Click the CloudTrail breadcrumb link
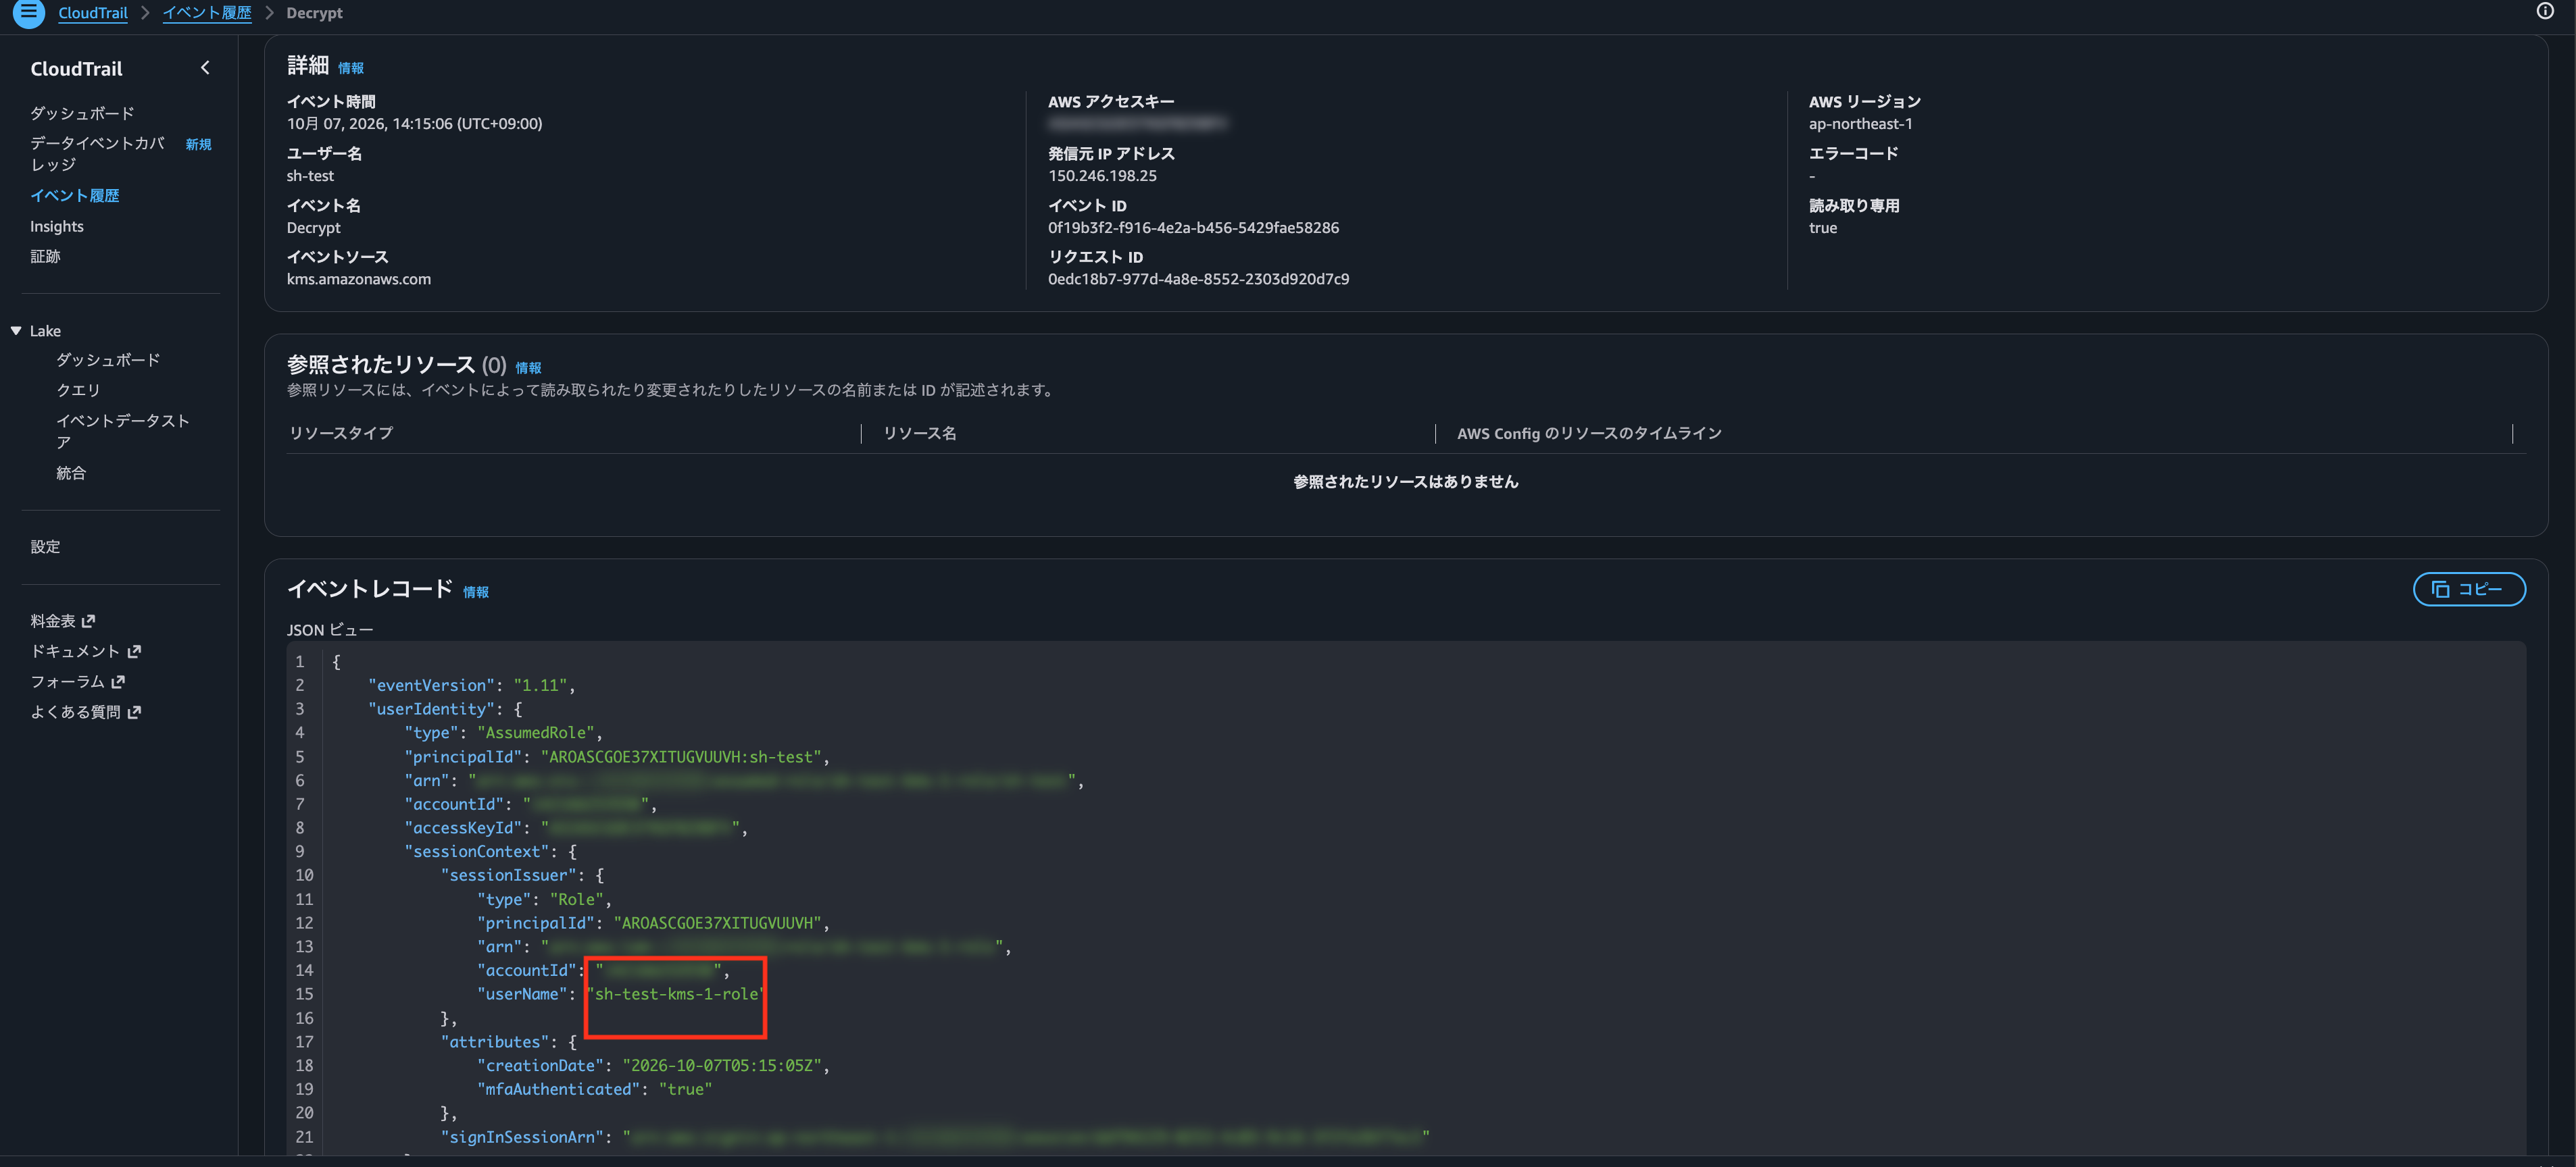 pyautogui.click(x=93, y=13)
